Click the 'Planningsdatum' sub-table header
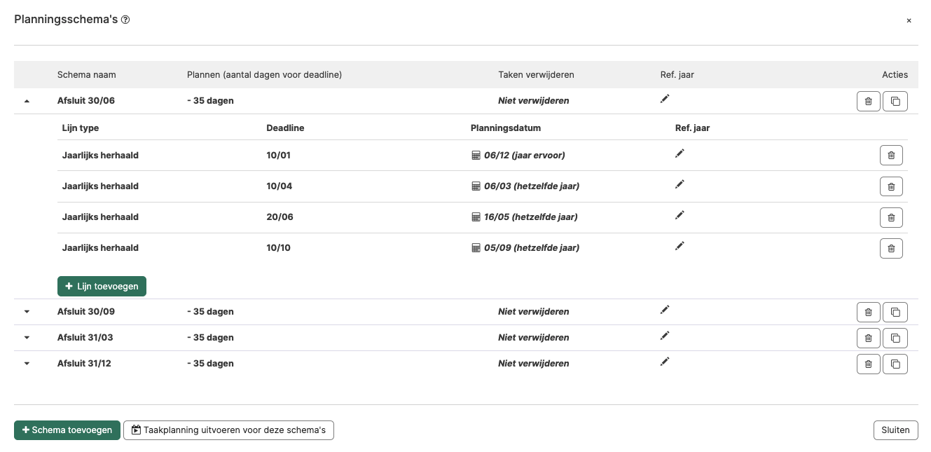 [506, 128]
